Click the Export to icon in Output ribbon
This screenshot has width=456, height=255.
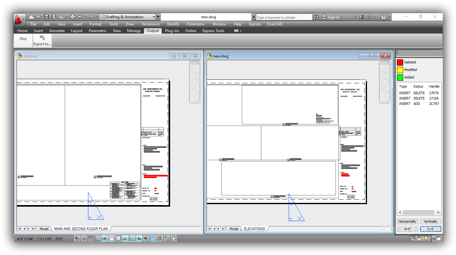[x=42, y=41]
